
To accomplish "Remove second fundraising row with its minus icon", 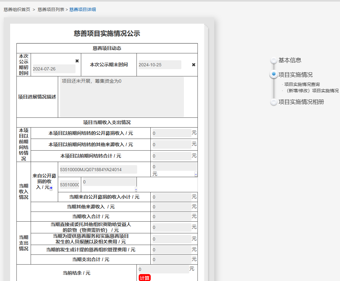I will click(x=136, y=189).
